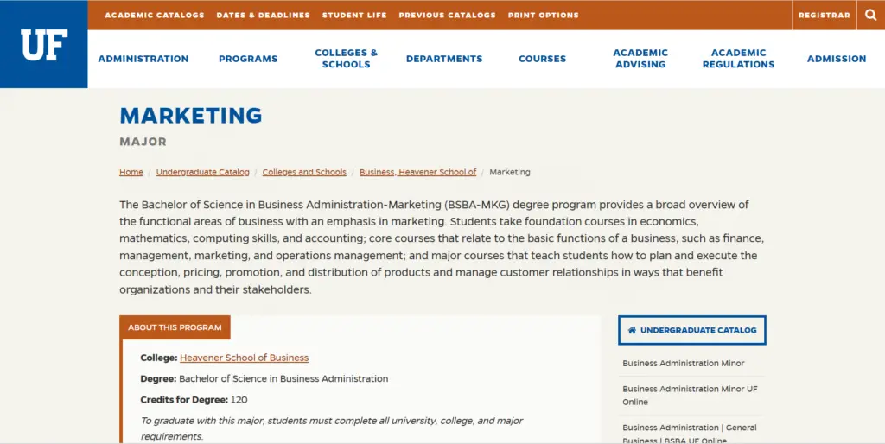This screenshot has height=444, width=885.
Task: Click the home icon in Undergraduate Catalog button
Action: coord(632,331)
